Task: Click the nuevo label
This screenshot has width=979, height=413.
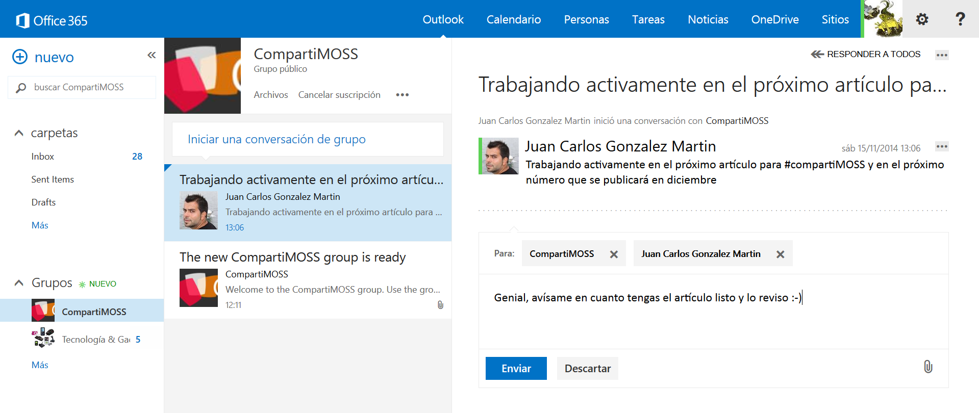Action: tap(54, 57)
